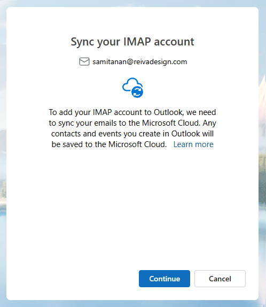Click the samitanan@reivadesign.com email address

(140, 62)
